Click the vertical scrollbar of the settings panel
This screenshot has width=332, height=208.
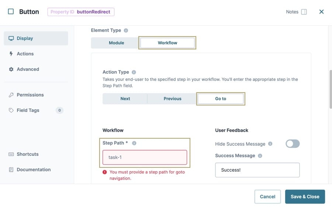click(x=331, y=89)
